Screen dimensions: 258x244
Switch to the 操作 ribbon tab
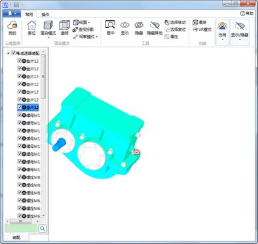tap(45, 15)
